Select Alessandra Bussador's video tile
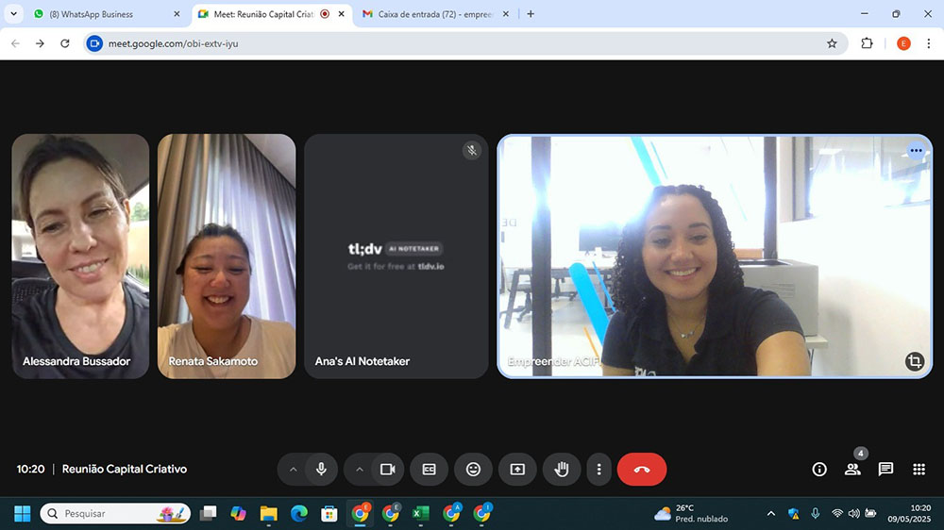Screen dimensions: 944x530 [80, 256]
